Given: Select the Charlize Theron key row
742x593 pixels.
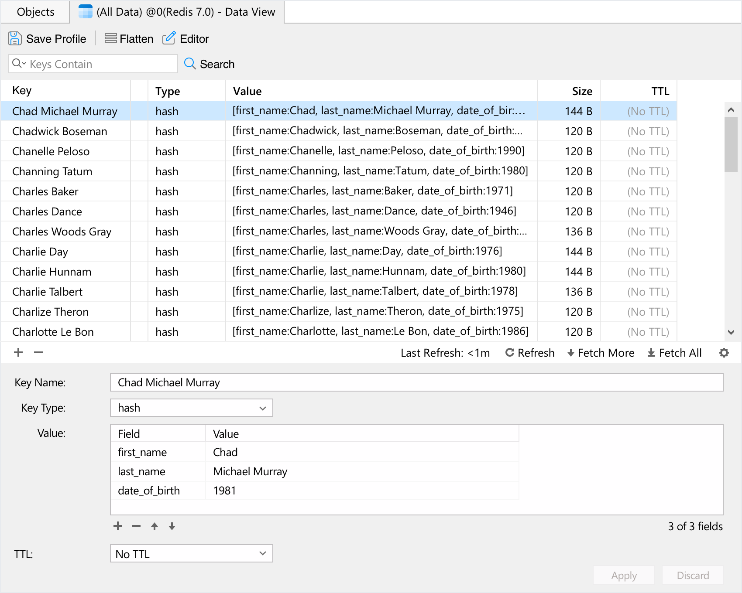Looking at the screenshot, I should [51, 312].
